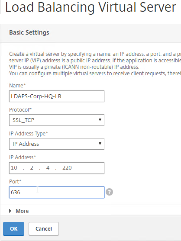Click the Port* field label
Screen dimensions: 181x241
point(15,182)
